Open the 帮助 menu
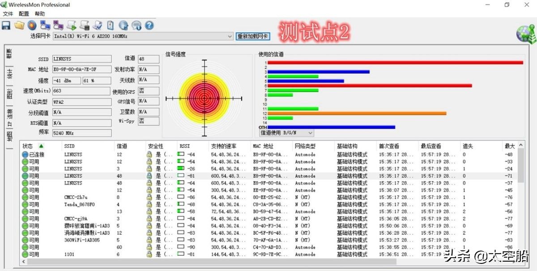The width and height of the screenshot is (537, 271). tap(40, 14)
